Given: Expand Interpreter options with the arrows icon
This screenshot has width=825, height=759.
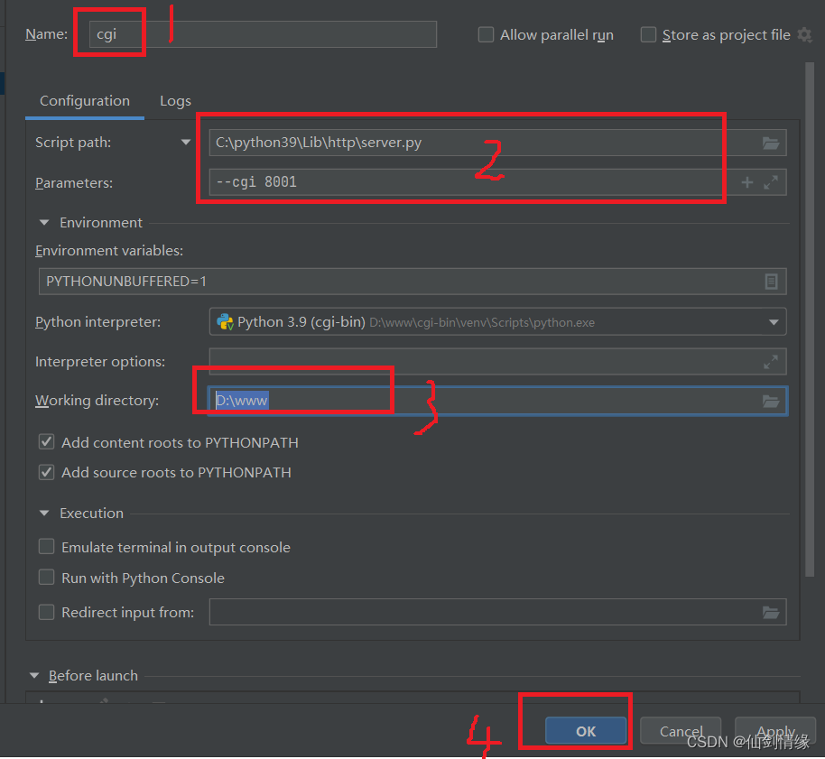Looking at the screenshot, I should [771, 361].
